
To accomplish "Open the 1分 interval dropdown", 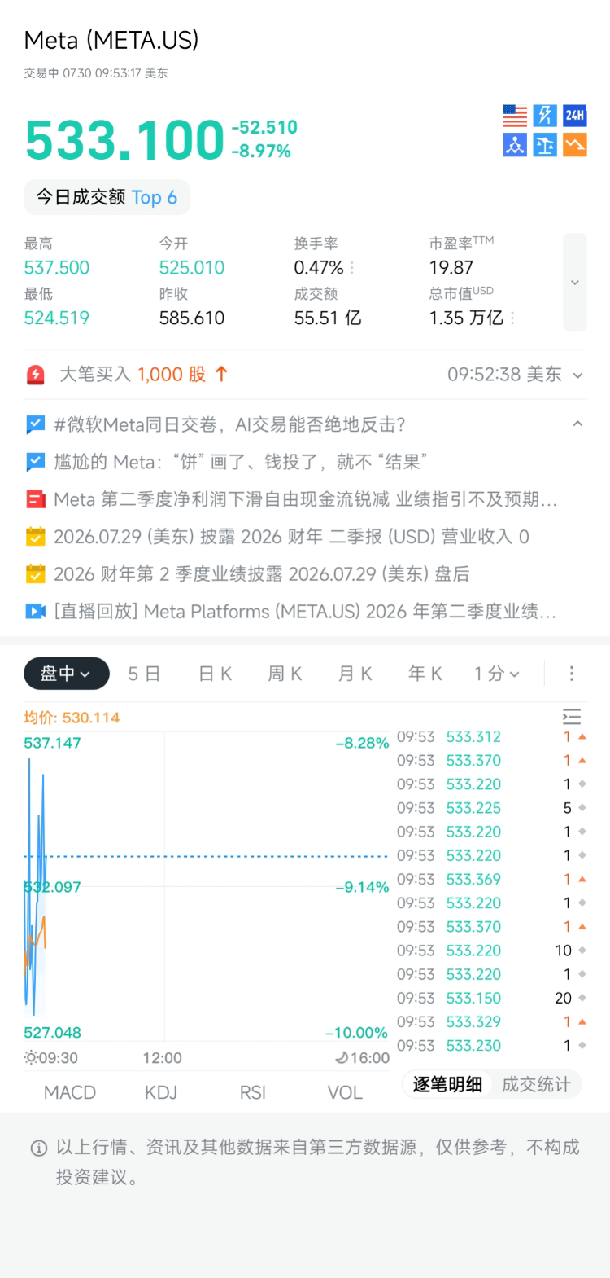I will [497, 674].
